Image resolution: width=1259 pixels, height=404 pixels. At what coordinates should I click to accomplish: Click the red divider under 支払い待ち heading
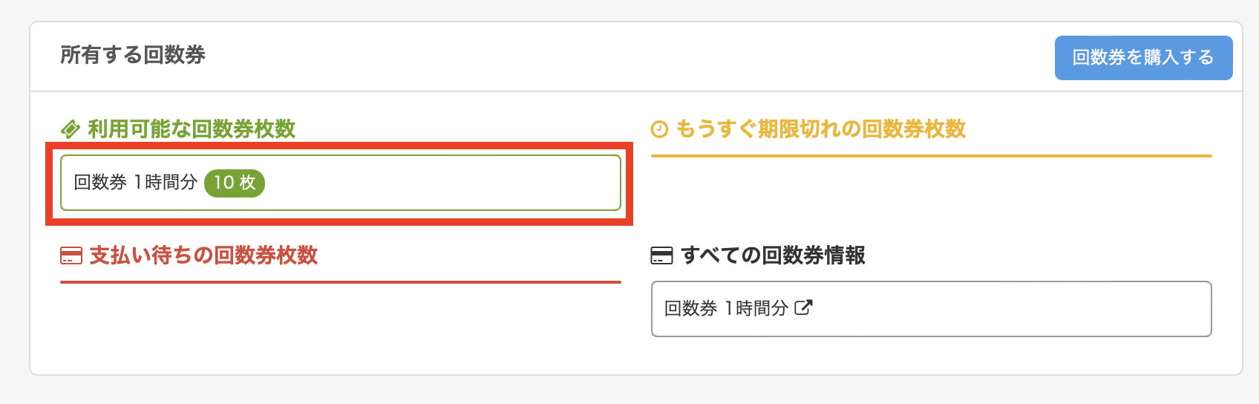tap(340, 282)
